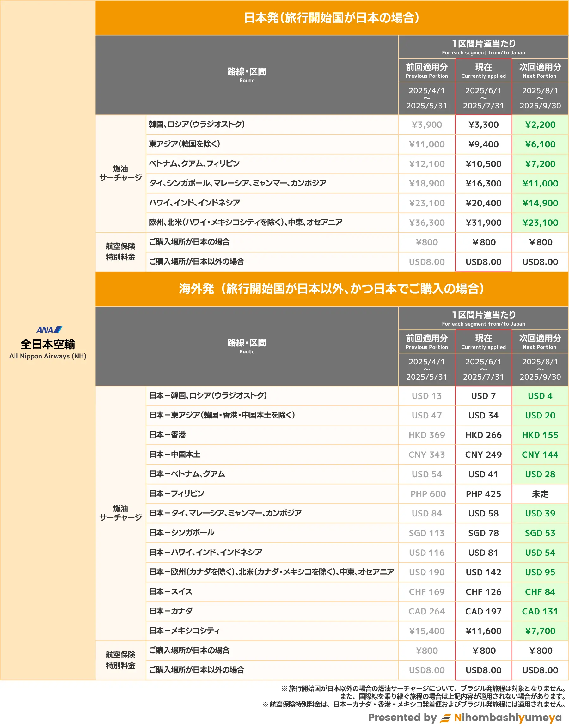This screenshot has height=727, width=569.
Task: Click the 日本発 section header banner
Action: [x=332, y=18]
